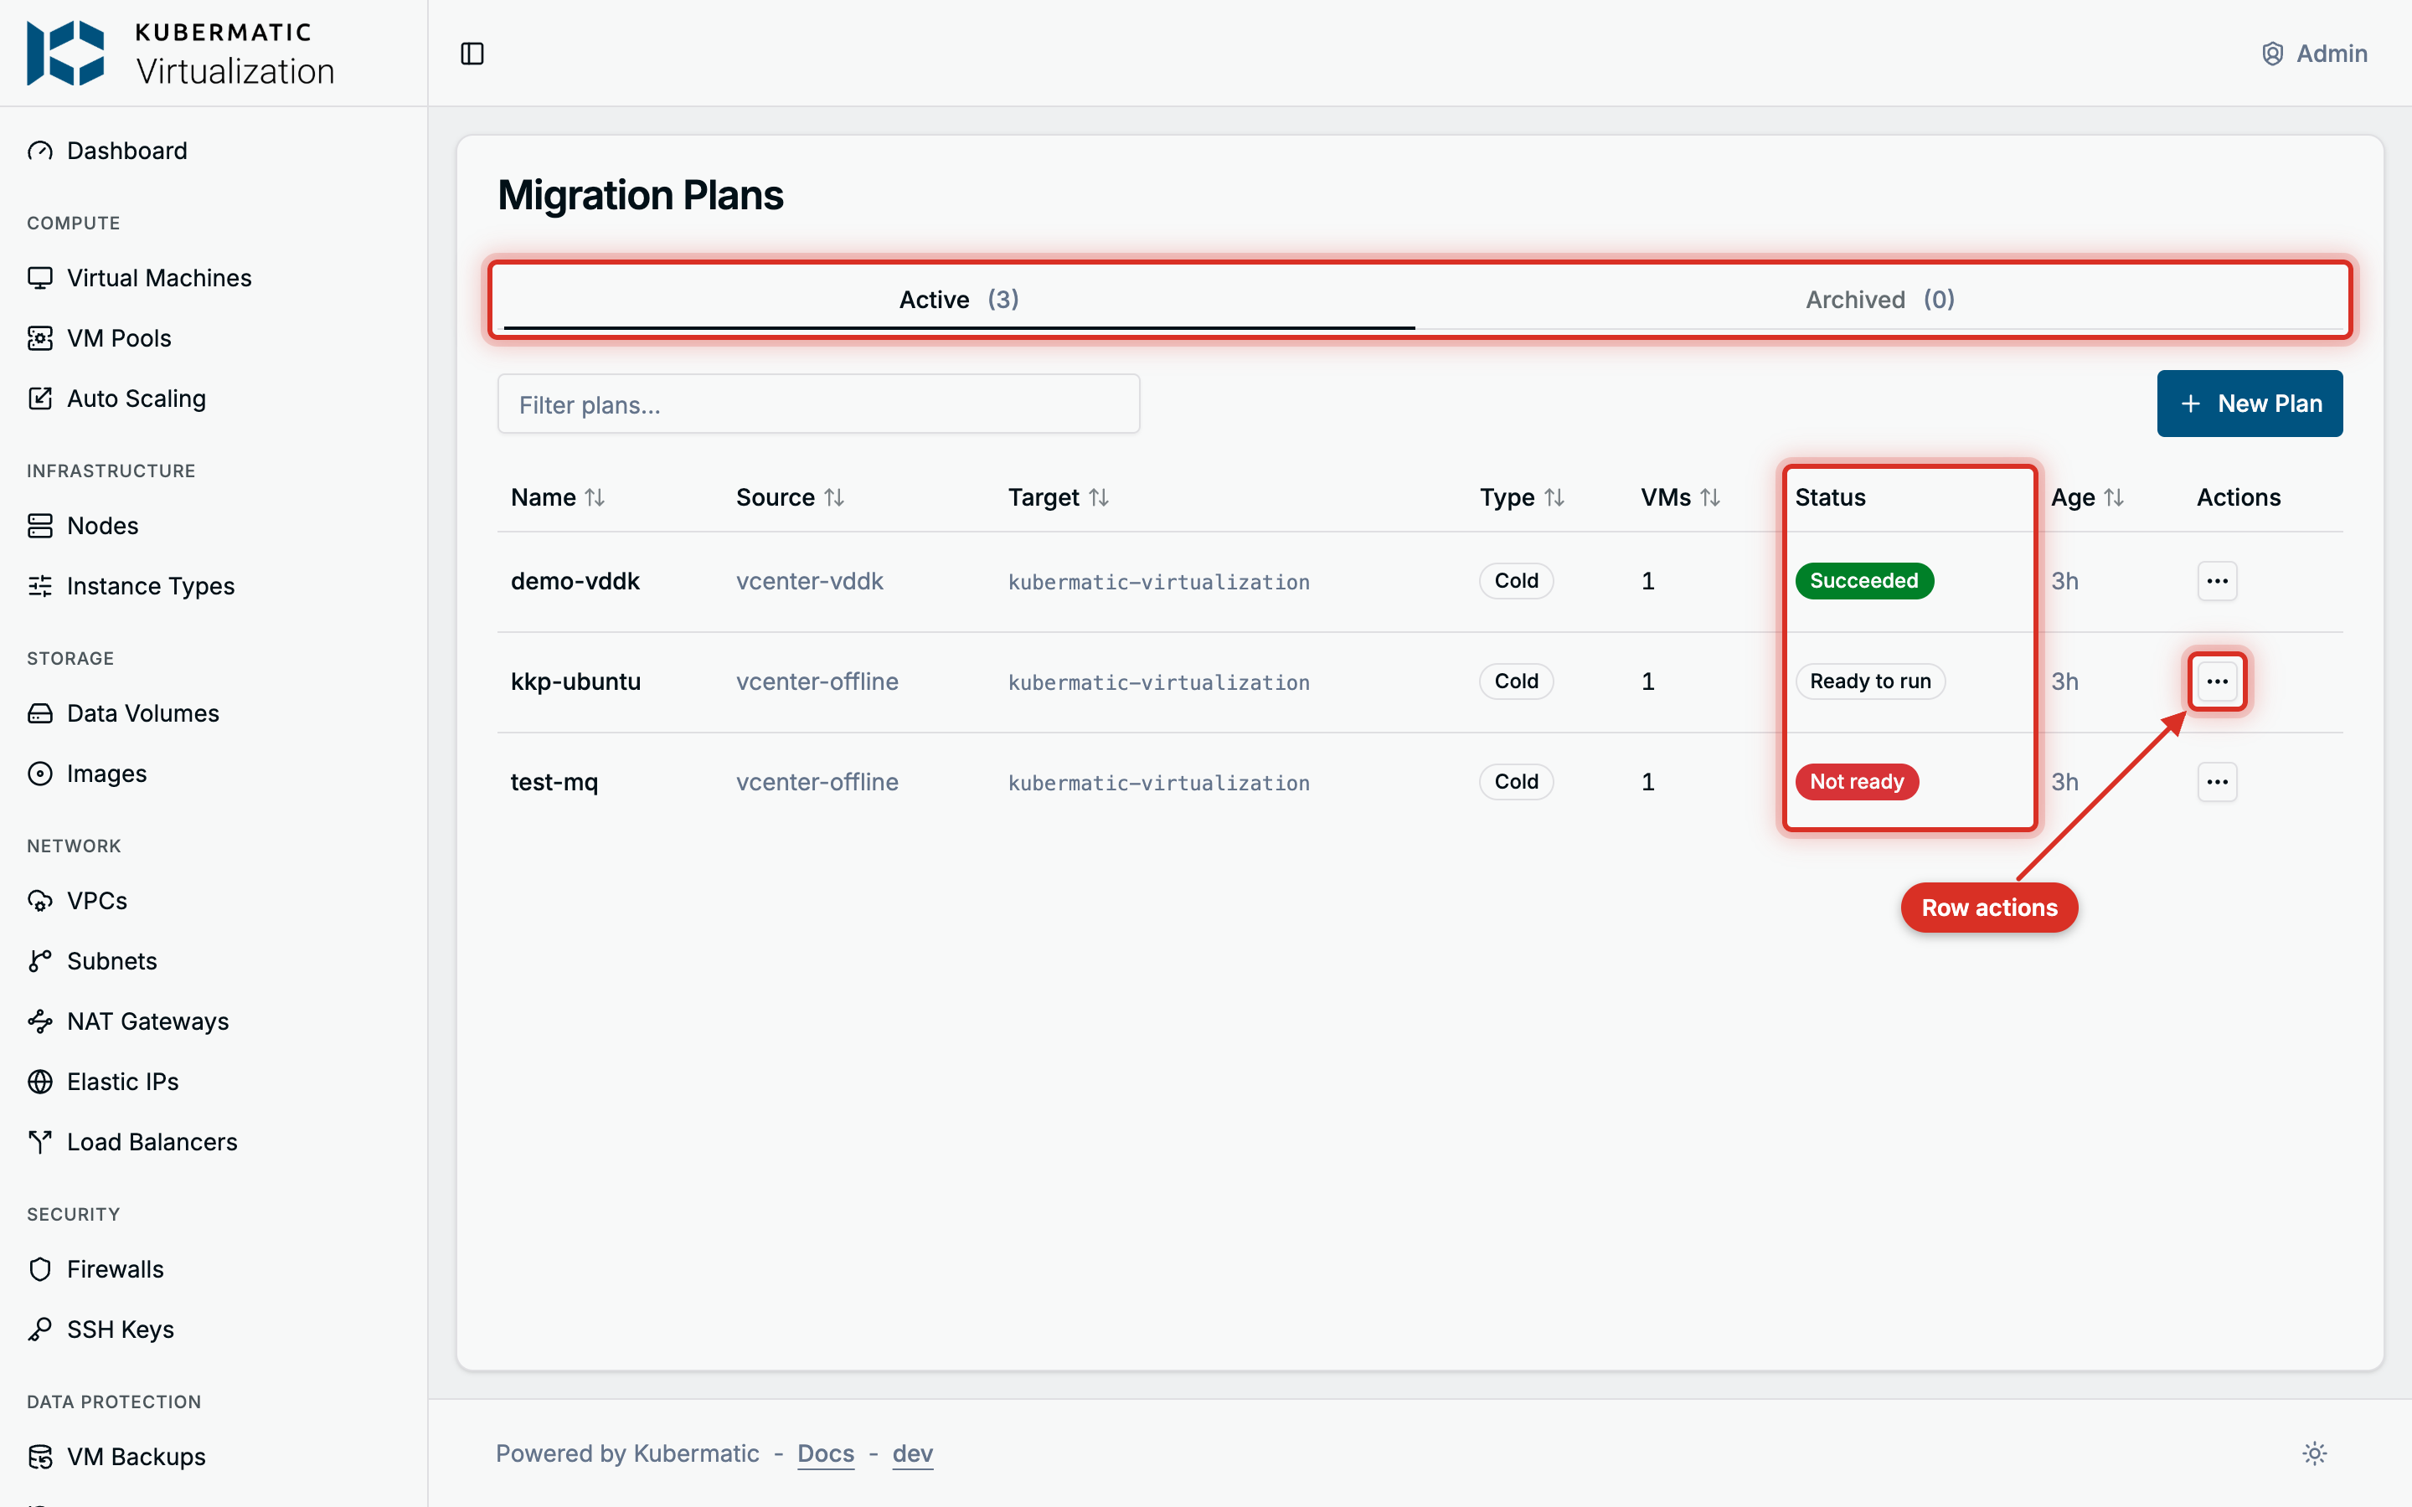Go to SSH Keys
Viewport: 2412px width, 1507px height.
(100, 1329)
